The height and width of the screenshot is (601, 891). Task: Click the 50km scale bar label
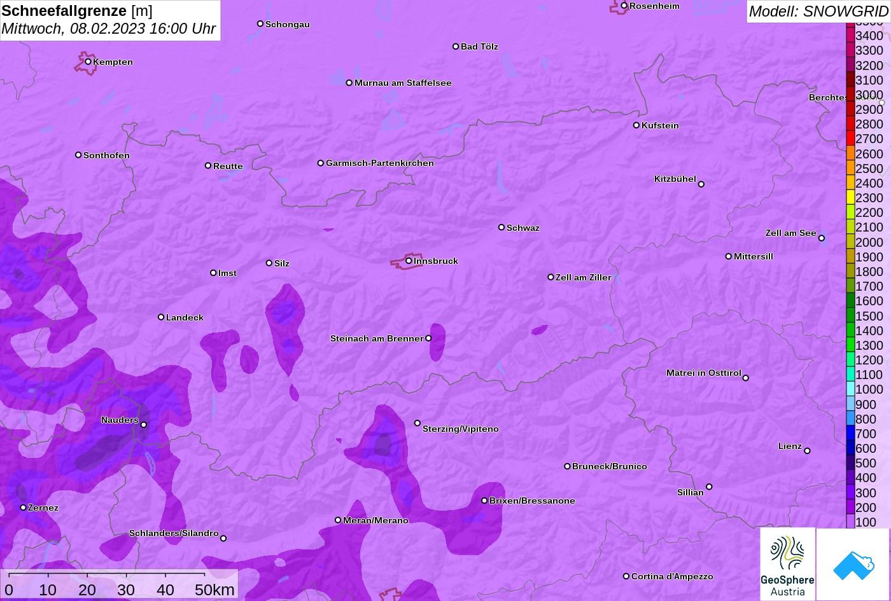[x=214, y=590]
